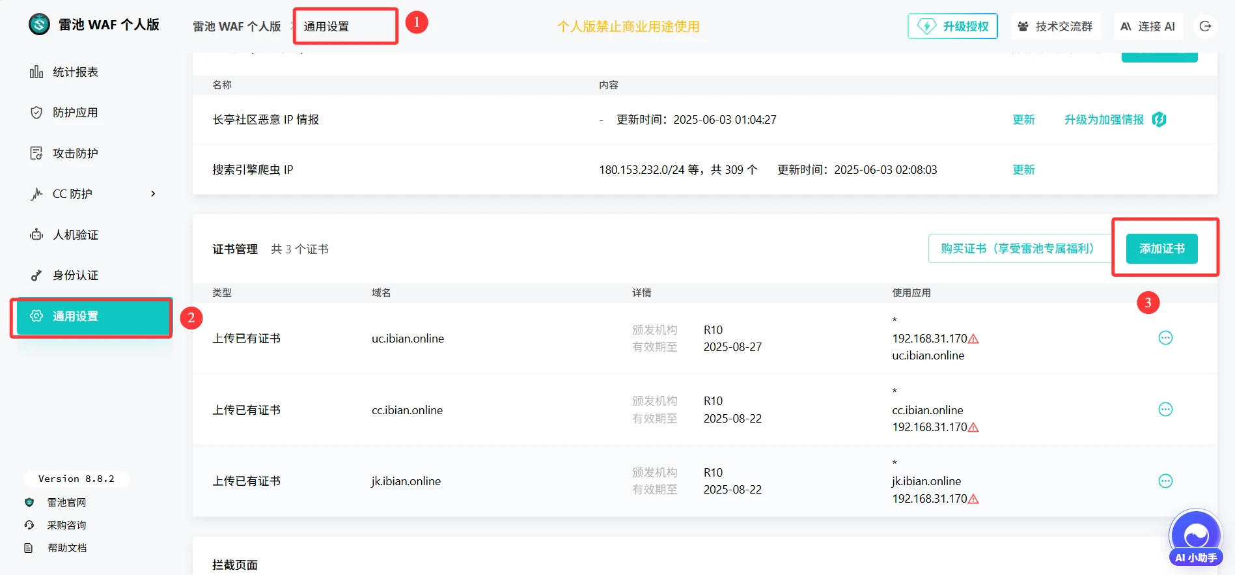The height and width of the screenshot is (575, 1235).
Task: Click the logout icon at top right
Action: point(1205,26)
